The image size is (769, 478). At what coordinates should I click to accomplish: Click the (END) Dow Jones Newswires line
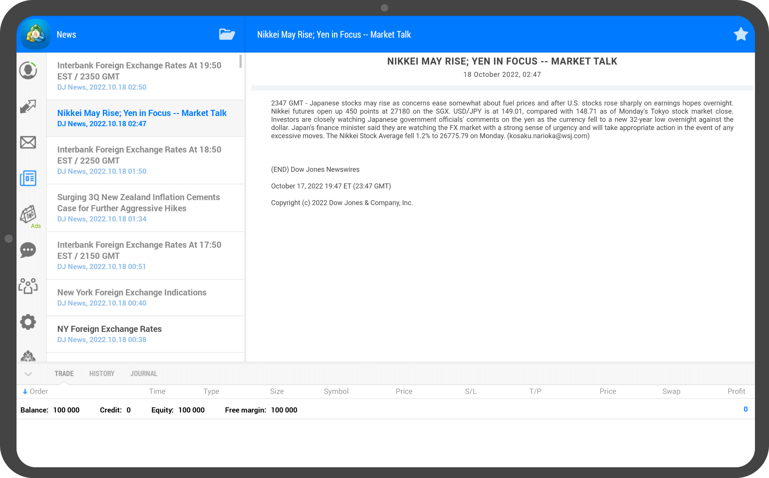315,170
